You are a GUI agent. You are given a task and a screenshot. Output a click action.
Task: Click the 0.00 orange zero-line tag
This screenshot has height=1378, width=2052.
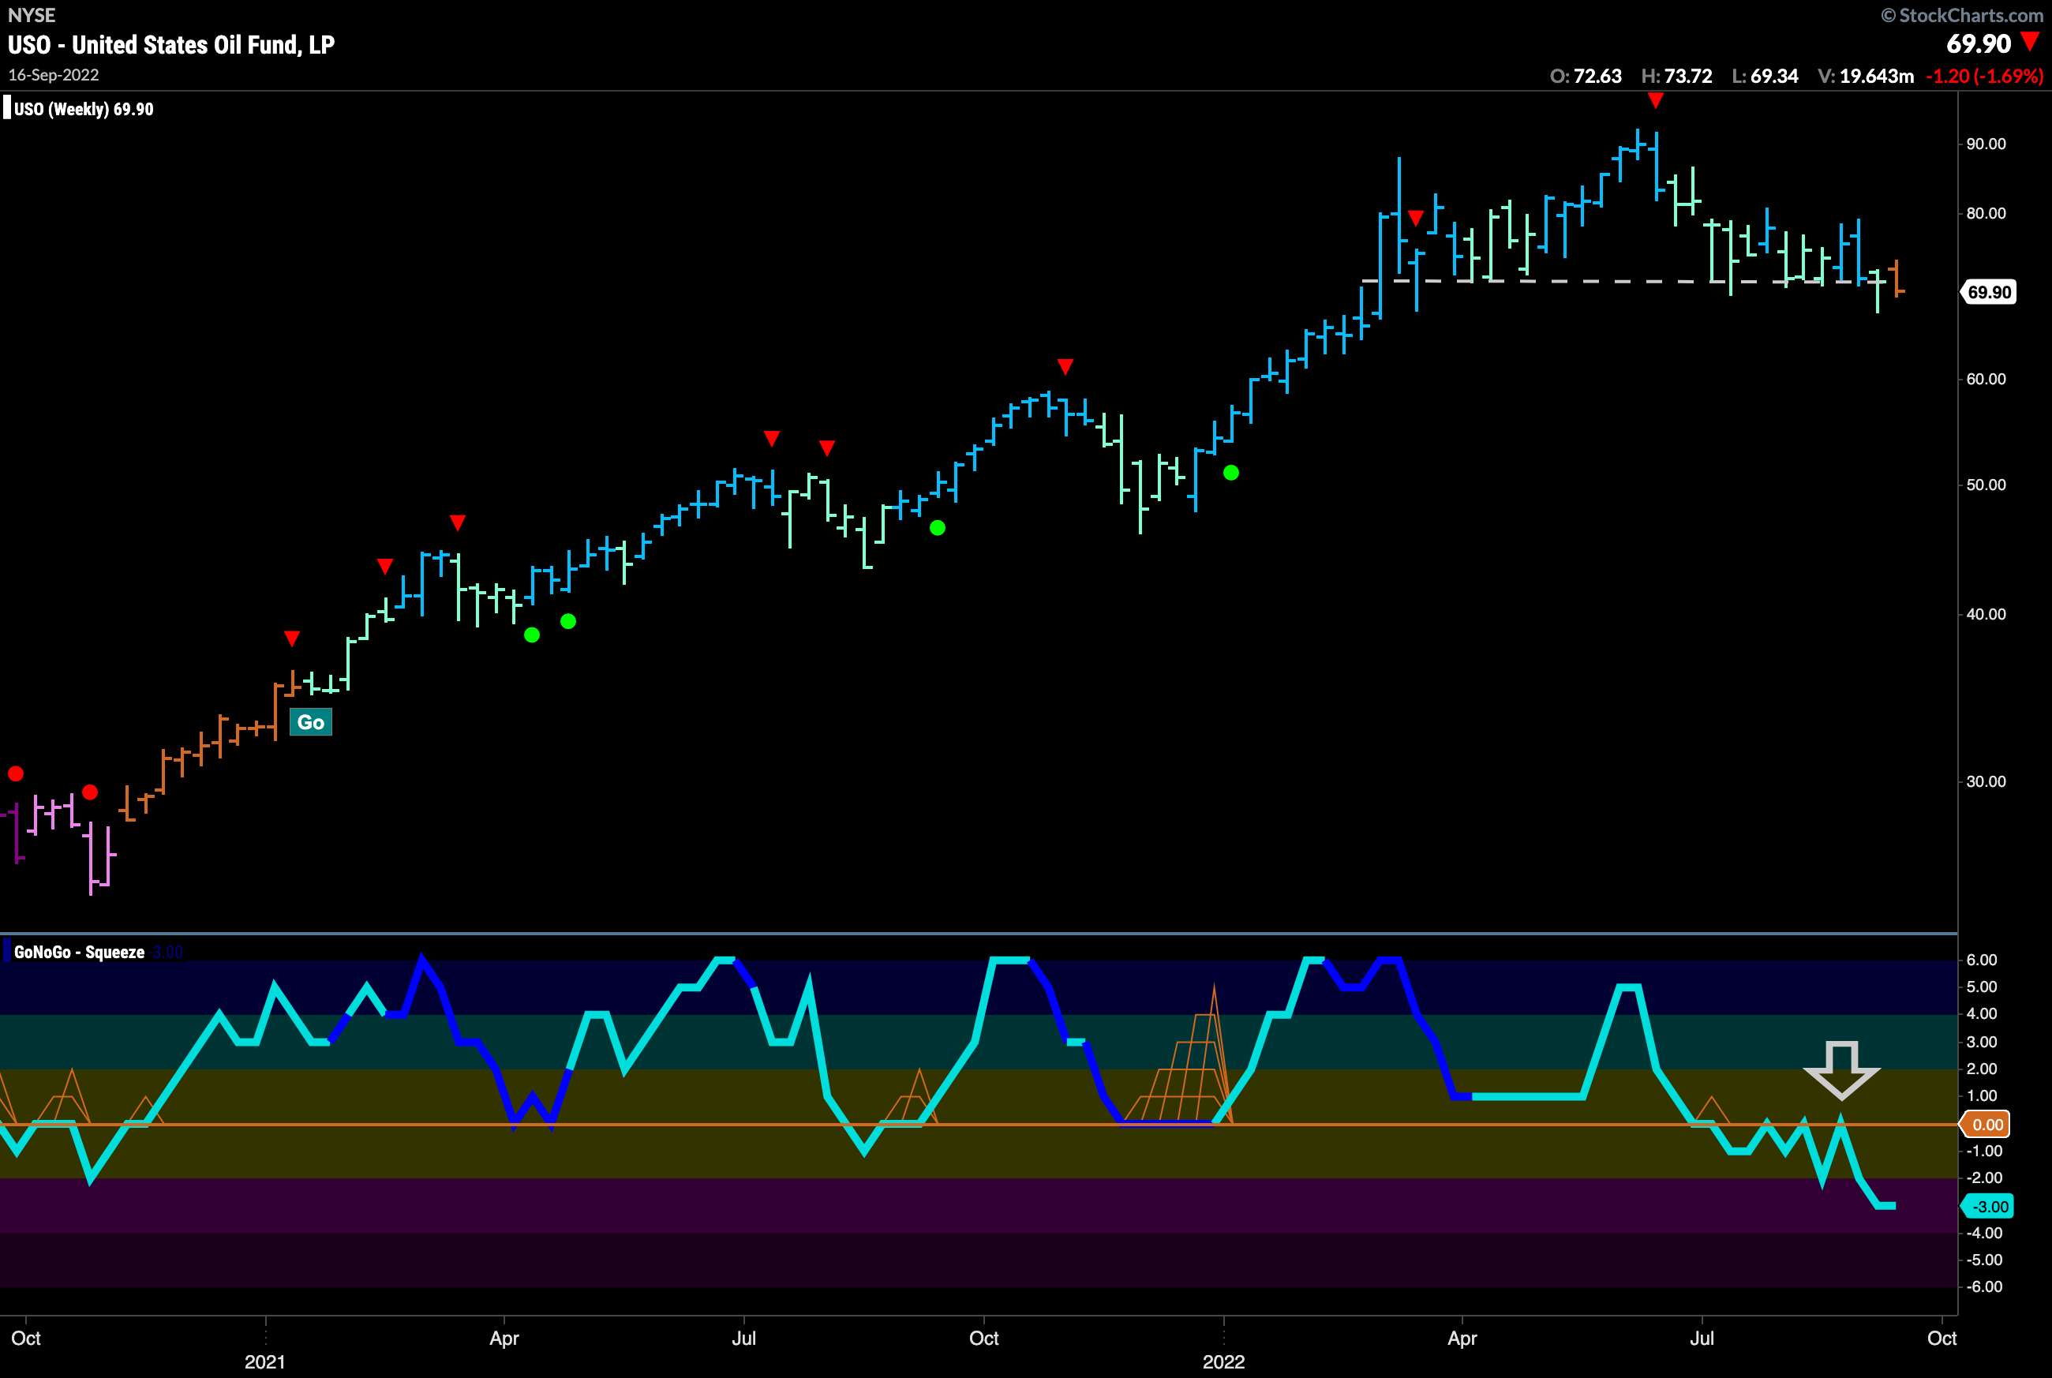pos(1986,1124)
